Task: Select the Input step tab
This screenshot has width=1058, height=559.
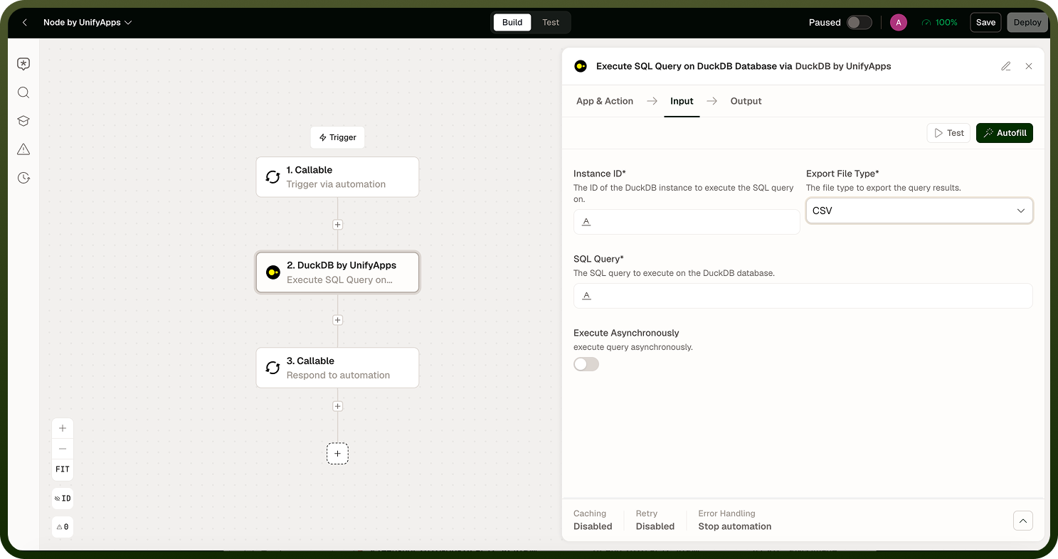Action: (682, 101)
